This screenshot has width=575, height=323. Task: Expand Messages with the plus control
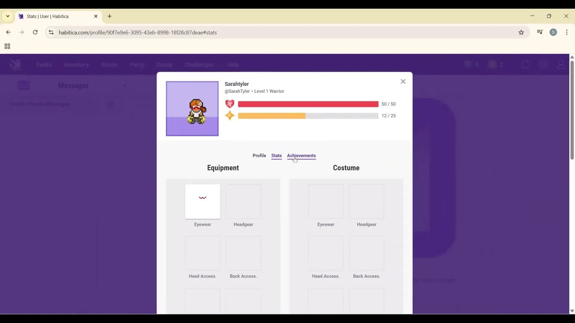point(125,86)
